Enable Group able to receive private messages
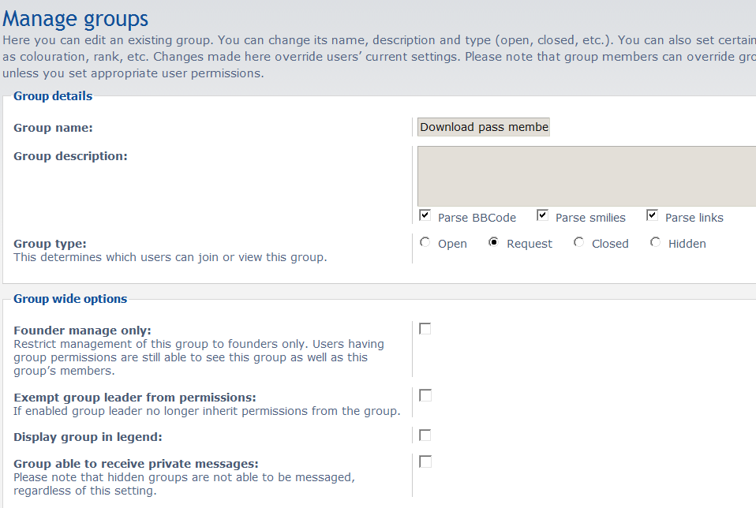 click(x=425, y=461)
